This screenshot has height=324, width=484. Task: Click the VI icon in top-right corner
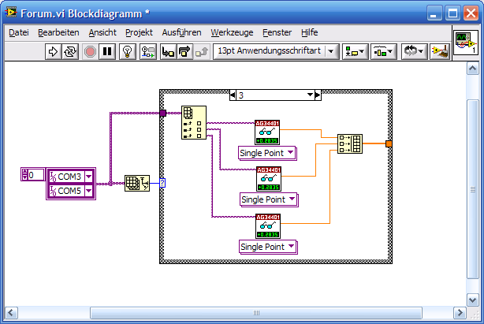pos(466,43)
